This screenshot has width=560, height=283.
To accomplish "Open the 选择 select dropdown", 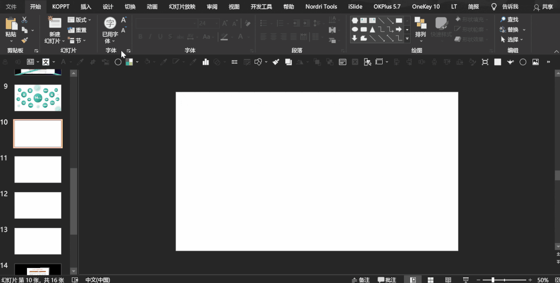I will pos(512,39).
